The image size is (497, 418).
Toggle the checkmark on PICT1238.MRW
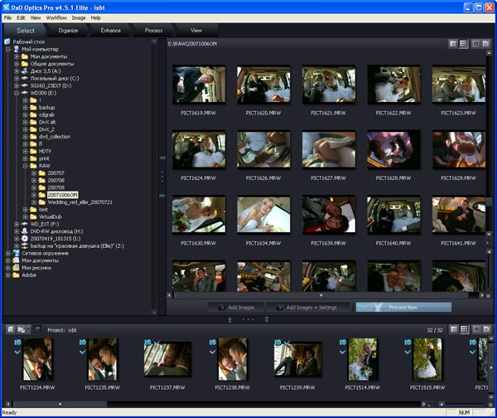[213, 352]
